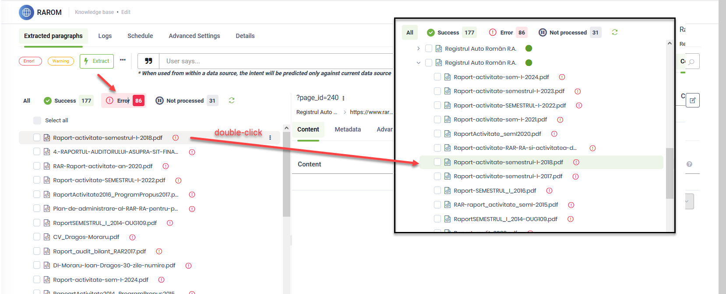The image size is (726, 294).
Task: Check the box for Raport-activitate-semestrul-I-2023.pdf
Action: click(437, 91)
